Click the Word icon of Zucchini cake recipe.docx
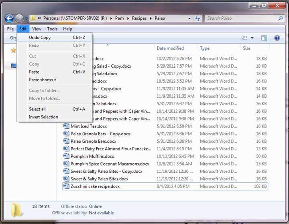289x224 pixels. tap(66, 186)
